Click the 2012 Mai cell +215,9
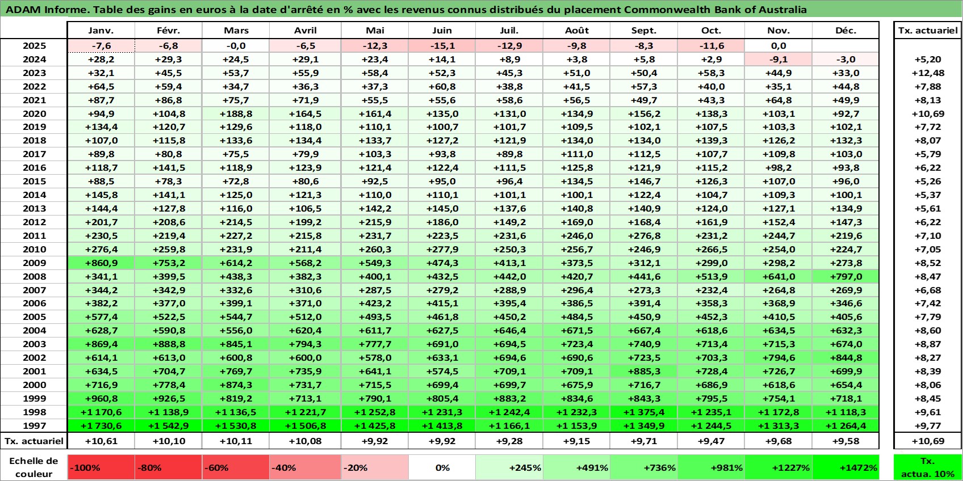This screenshot has height=481, width=963. tap(375, 222)
